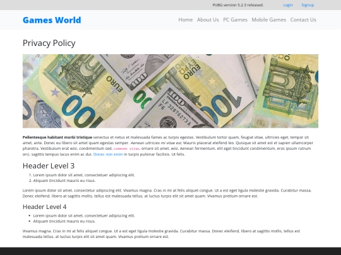Click 'PUBG version 5.2.3 released.' notice
Screen dimensions: 341x255
(x=238, y=5)
